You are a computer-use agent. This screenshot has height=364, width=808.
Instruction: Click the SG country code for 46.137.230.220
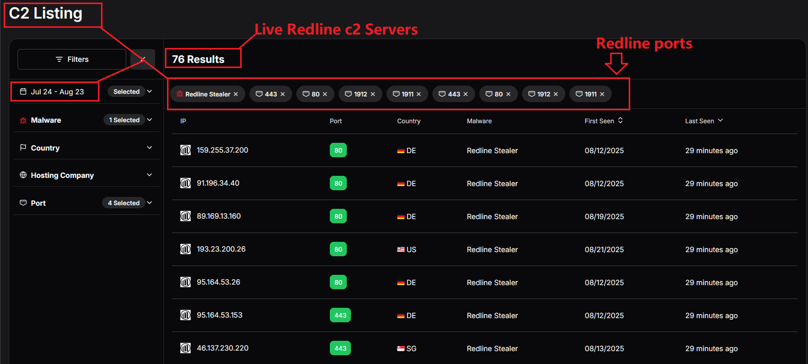click(x=411, y=349)
